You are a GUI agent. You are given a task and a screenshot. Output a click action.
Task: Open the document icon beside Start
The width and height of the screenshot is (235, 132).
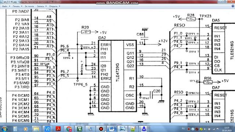[x=15, y=129]
